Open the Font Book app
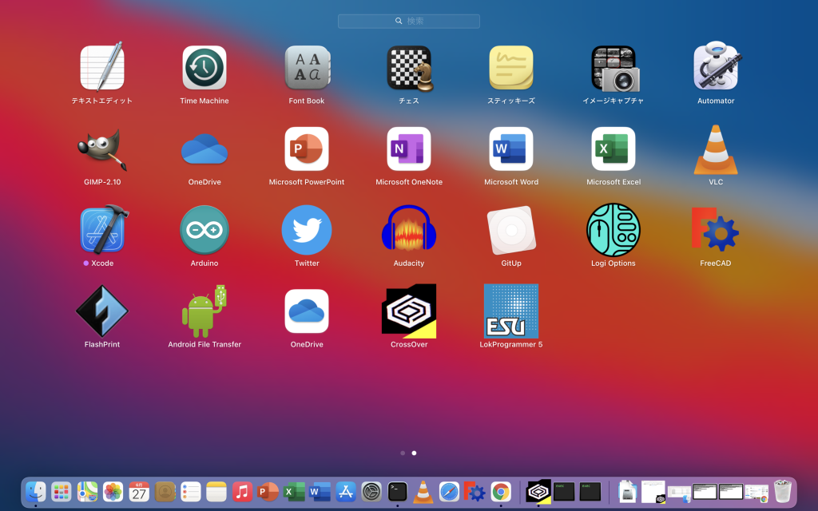The image size is (818, 511). tap(307, 68)
